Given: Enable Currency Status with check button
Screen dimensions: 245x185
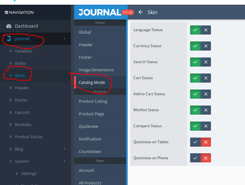Looking at the screenshot, I should click(x=195, y=46).
